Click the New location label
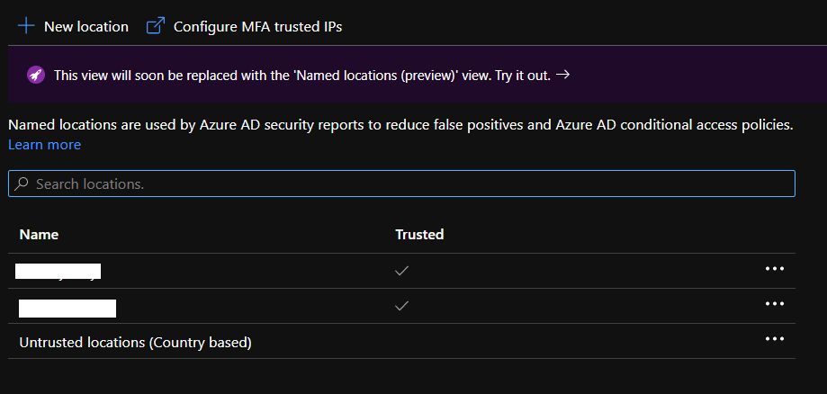827x394 pixels. pyautogui.click(x=86, y=27)
